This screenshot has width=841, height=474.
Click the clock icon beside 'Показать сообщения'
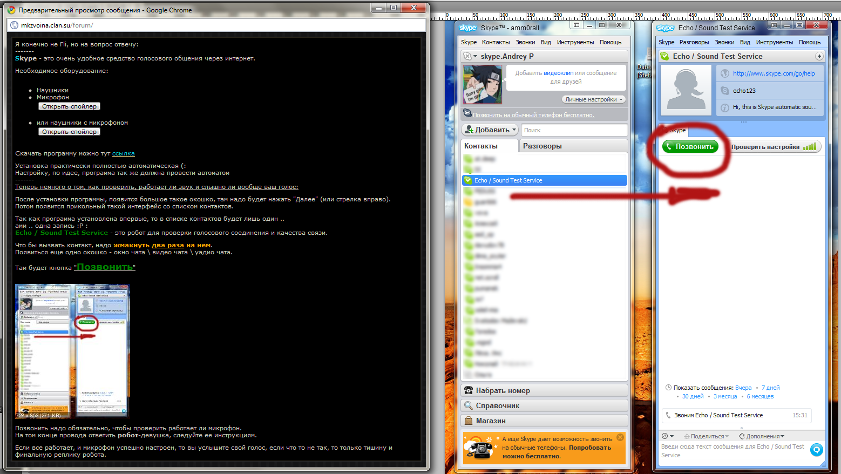pos(668,388)
